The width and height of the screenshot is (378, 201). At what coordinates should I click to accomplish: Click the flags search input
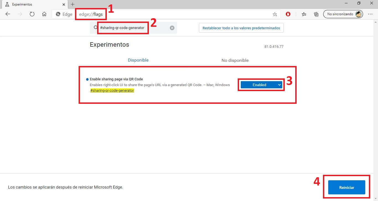[133, 28]
